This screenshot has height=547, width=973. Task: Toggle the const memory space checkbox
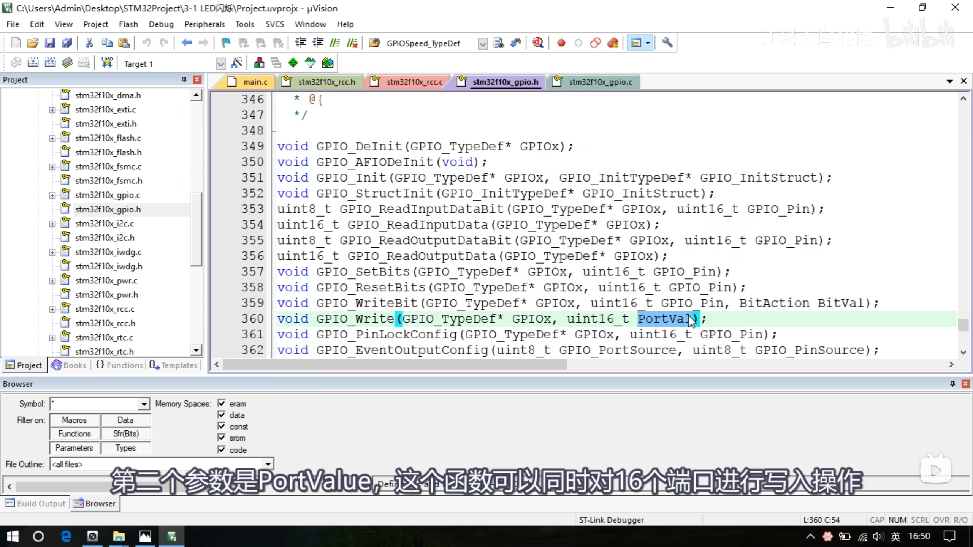tap(222, 426)
